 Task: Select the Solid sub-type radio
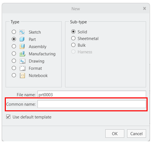[73, 32]
